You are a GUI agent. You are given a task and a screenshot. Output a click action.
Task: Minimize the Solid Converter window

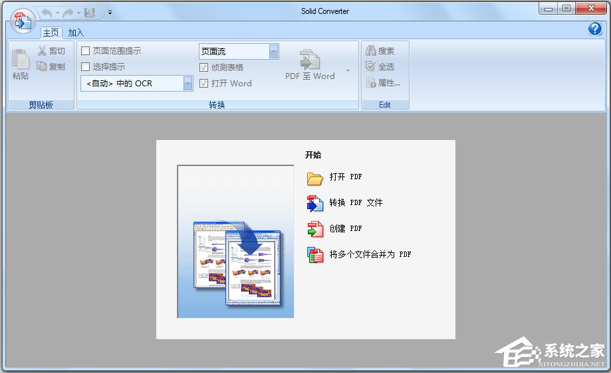point(549,8)
